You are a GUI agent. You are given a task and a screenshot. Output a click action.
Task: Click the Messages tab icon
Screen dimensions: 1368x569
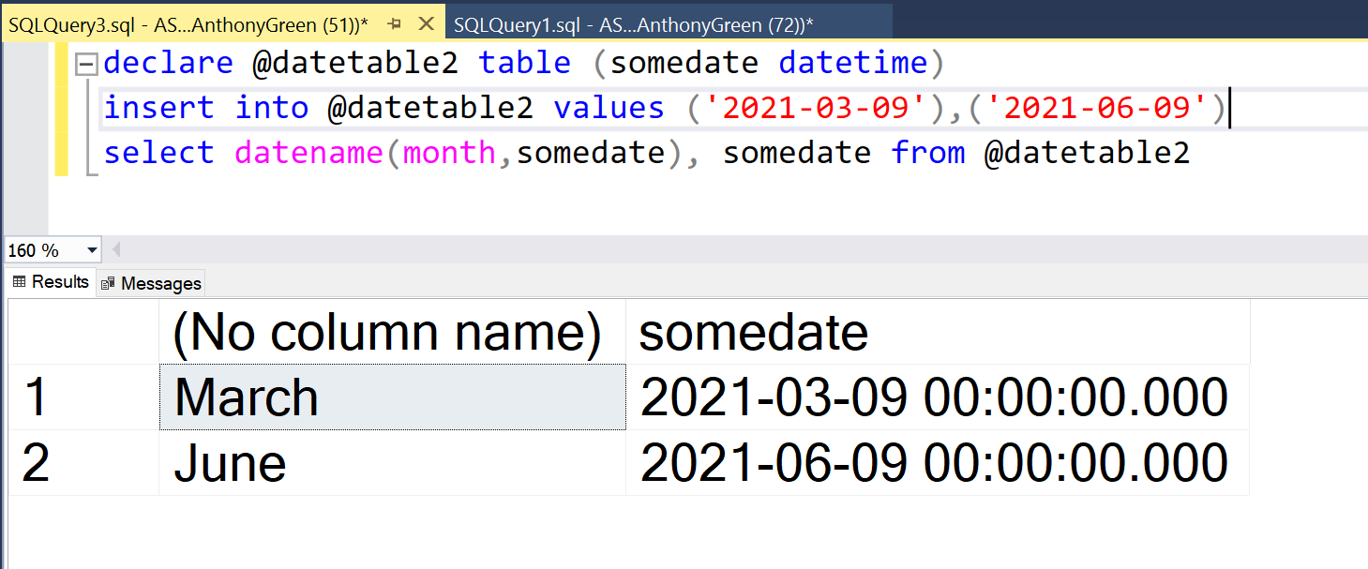point(109,283)
